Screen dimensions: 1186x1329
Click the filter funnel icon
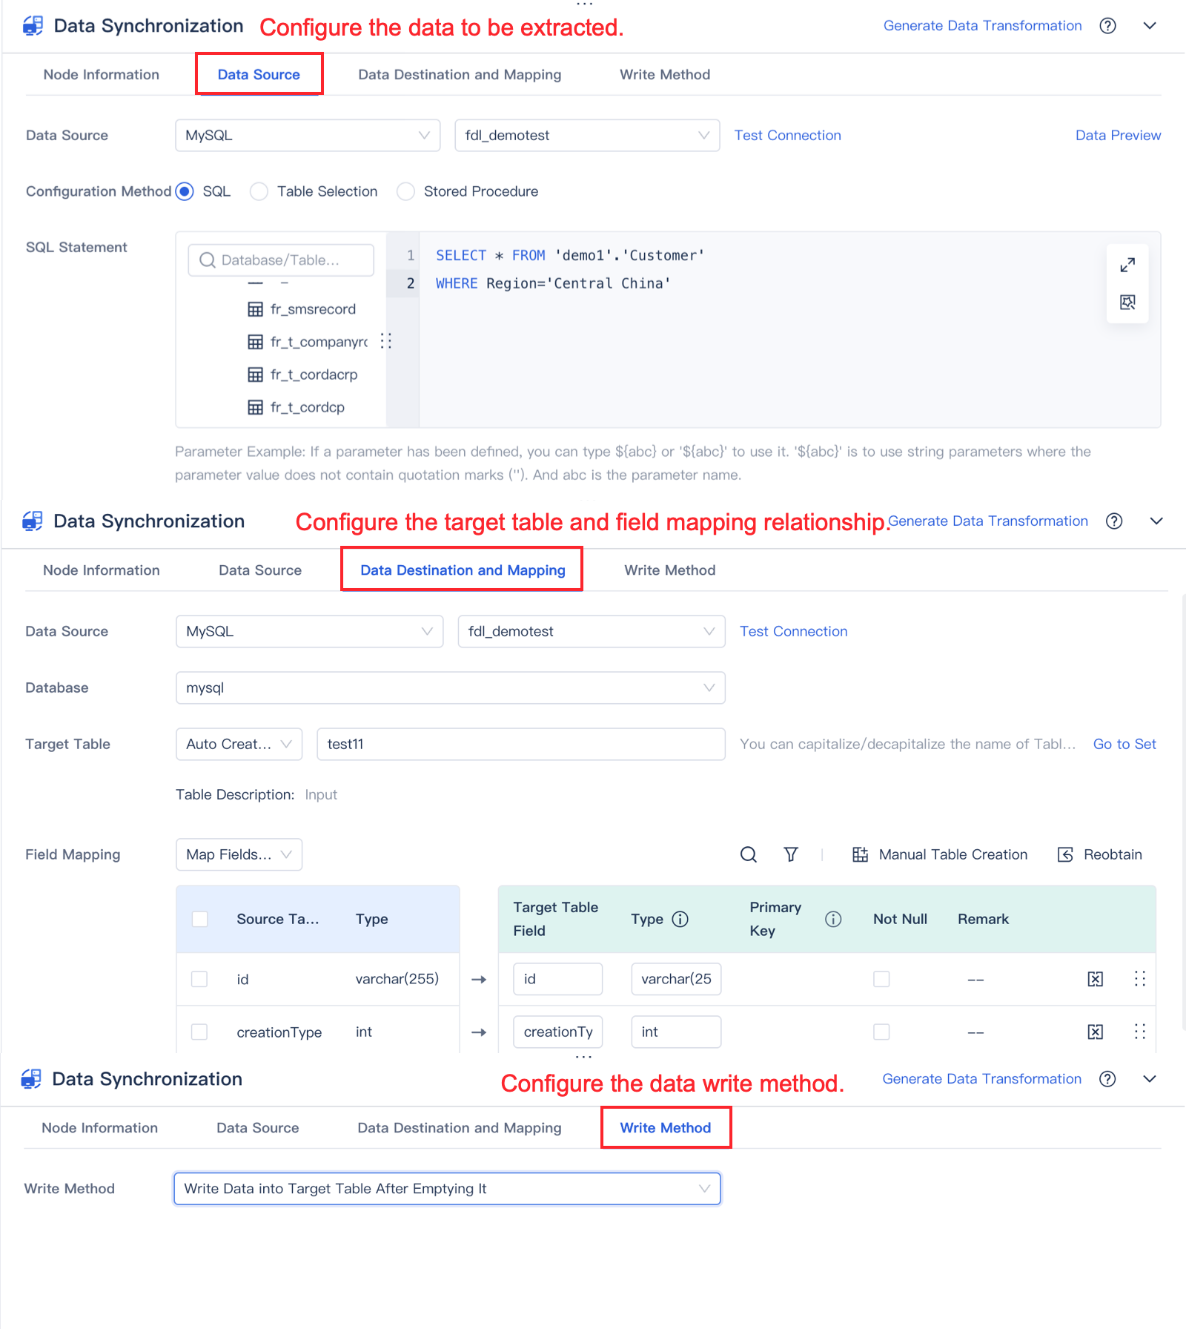tap(791, 854)
